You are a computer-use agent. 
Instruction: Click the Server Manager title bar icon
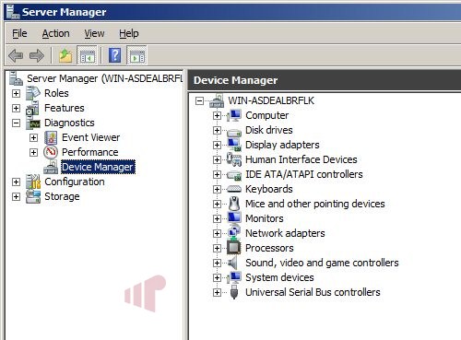point(13,12)
